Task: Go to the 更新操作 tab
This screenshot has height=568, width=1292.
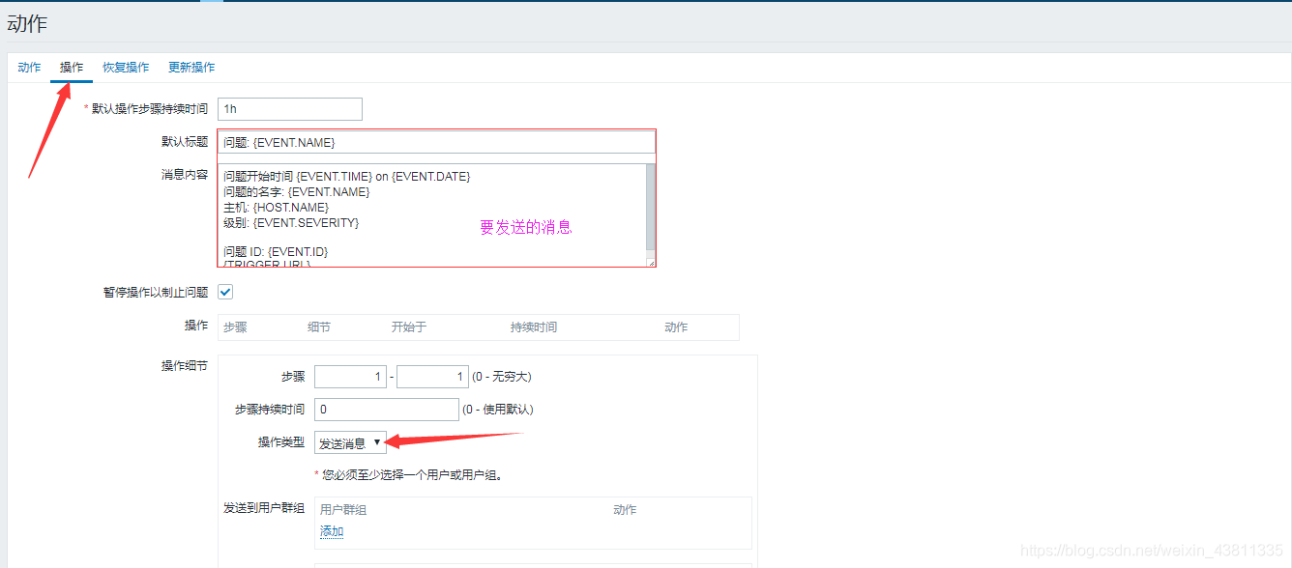Action: [191, 68]
